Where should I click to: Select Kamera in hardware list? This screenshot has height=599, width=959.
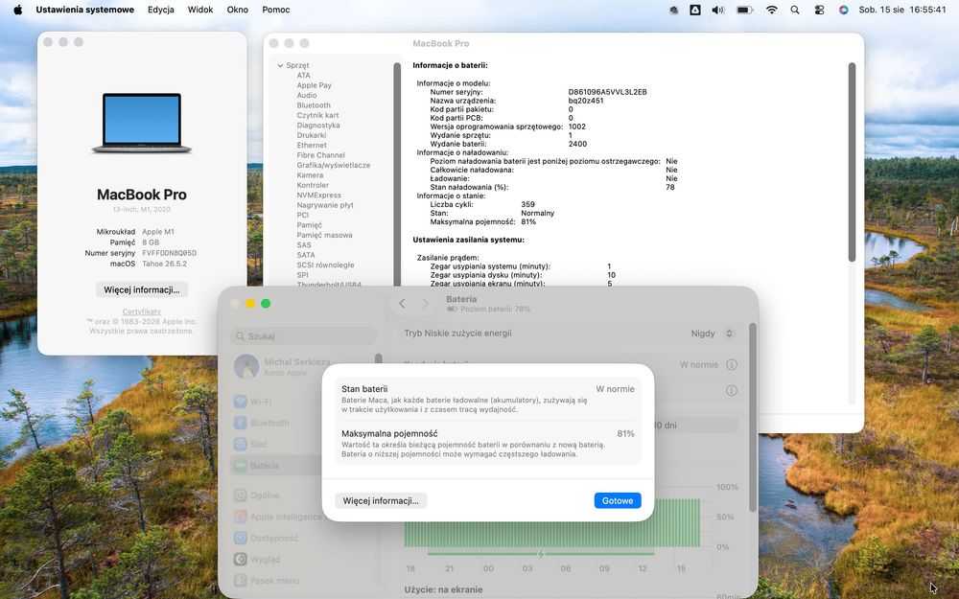pyautogui.click(x=310, y=174)
